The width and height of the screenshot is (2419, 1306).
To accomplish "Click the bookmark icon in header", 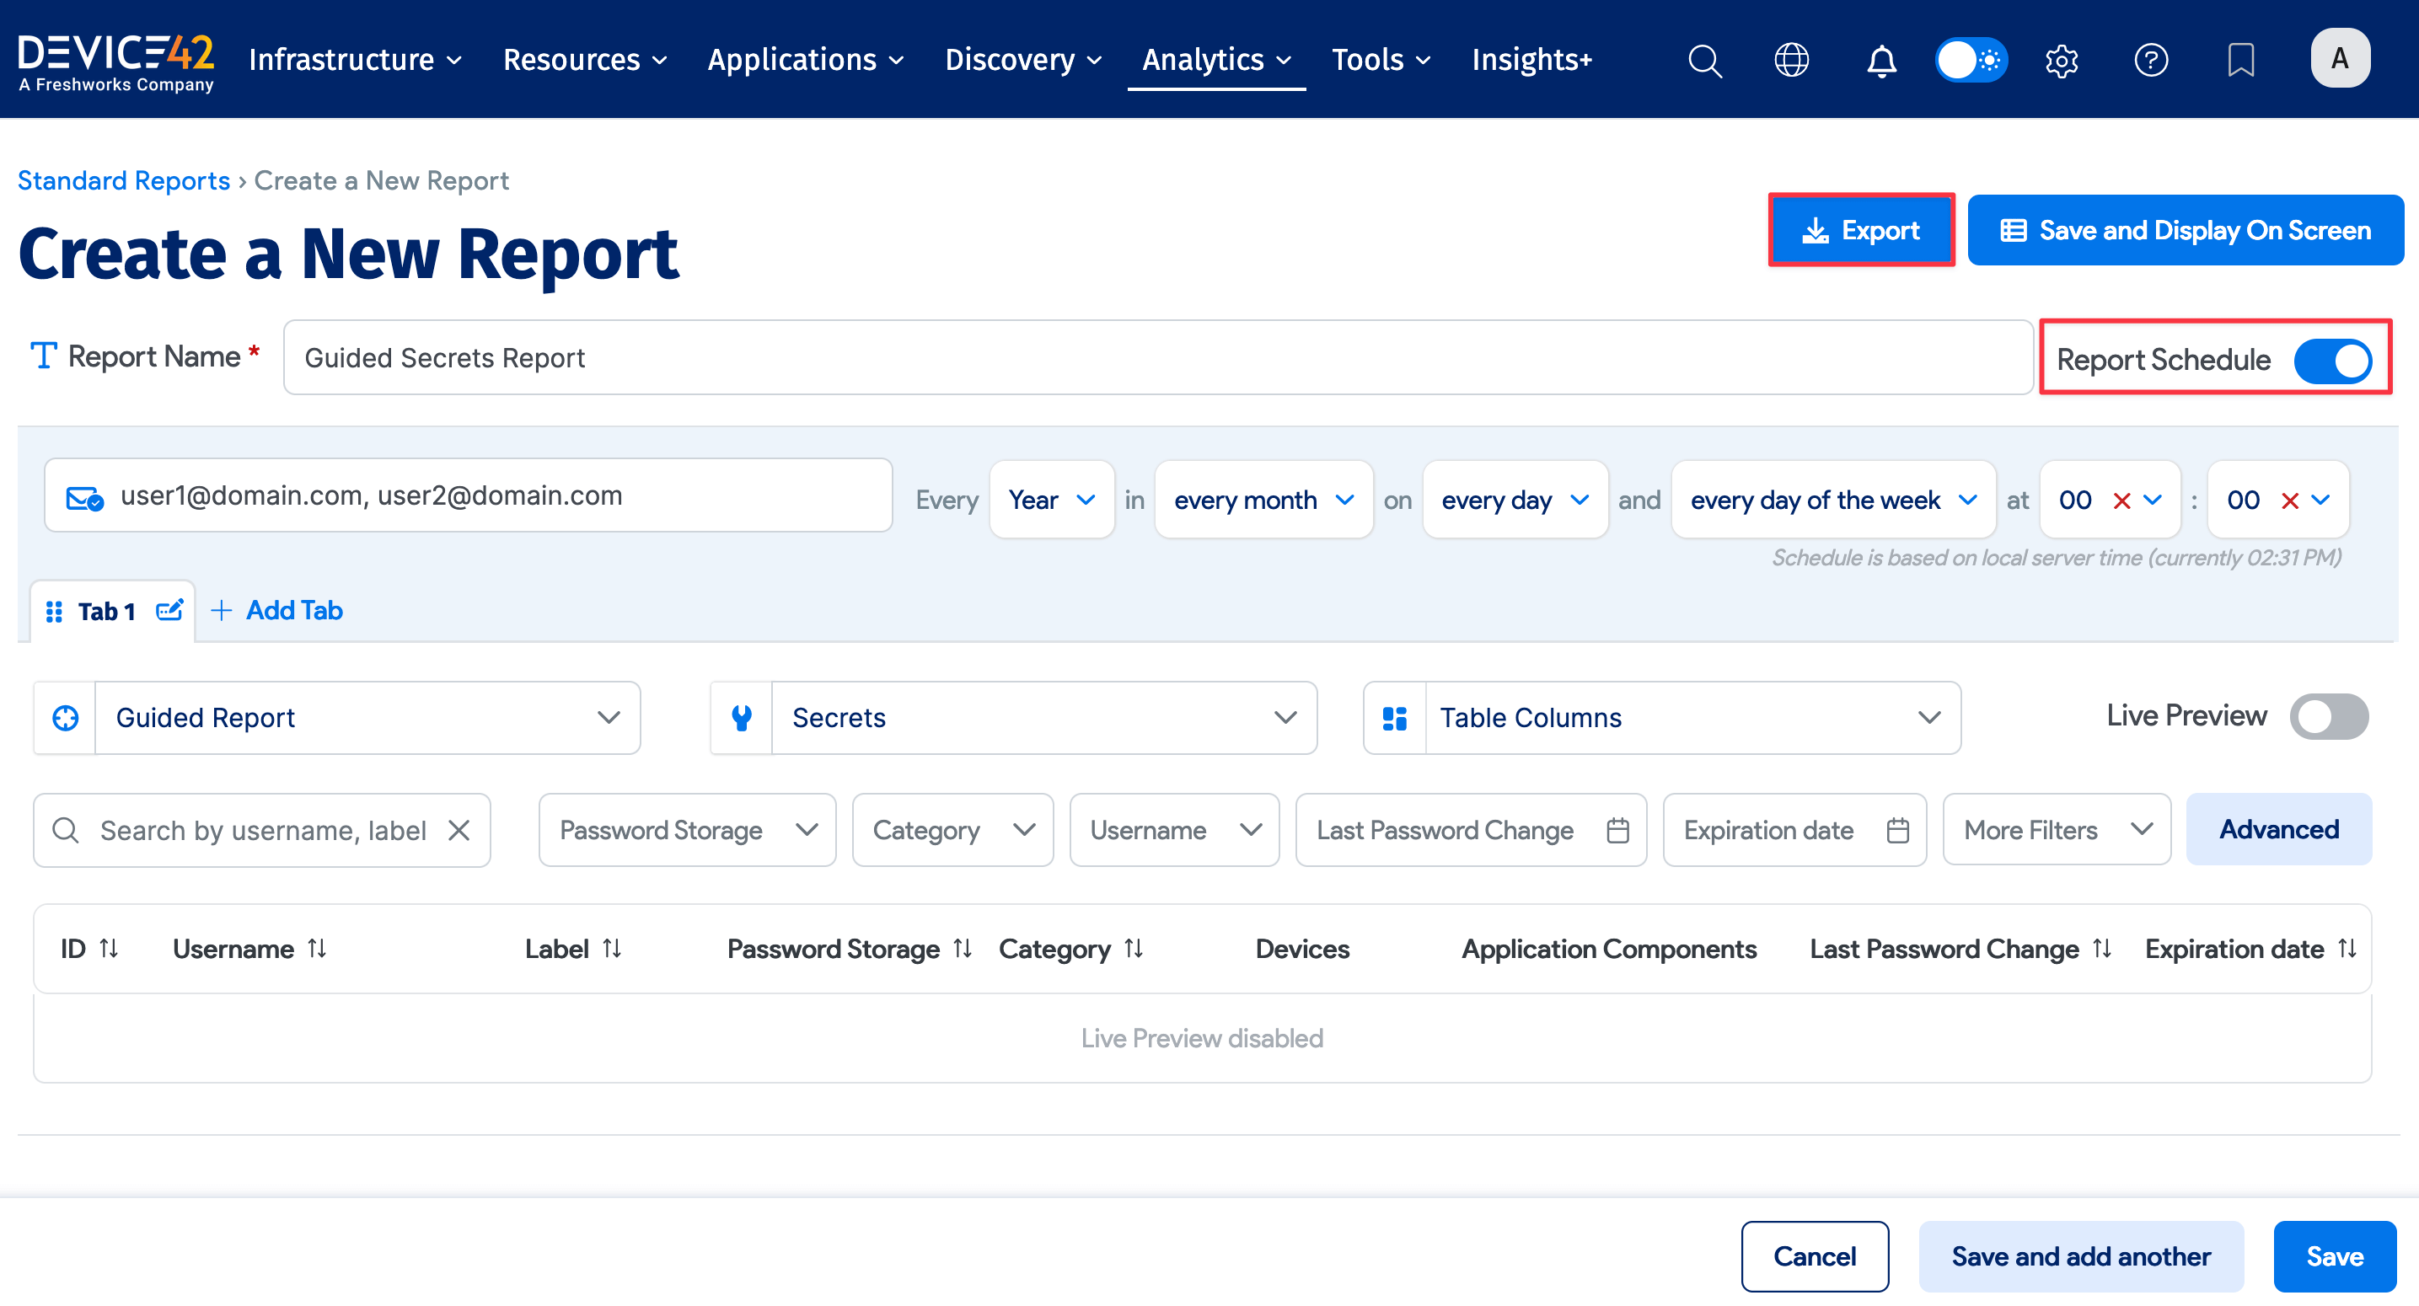I will 2240,60.
